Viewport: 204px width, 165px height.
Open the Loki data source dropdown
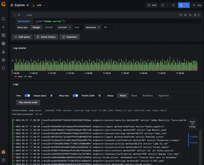(39, 5)
